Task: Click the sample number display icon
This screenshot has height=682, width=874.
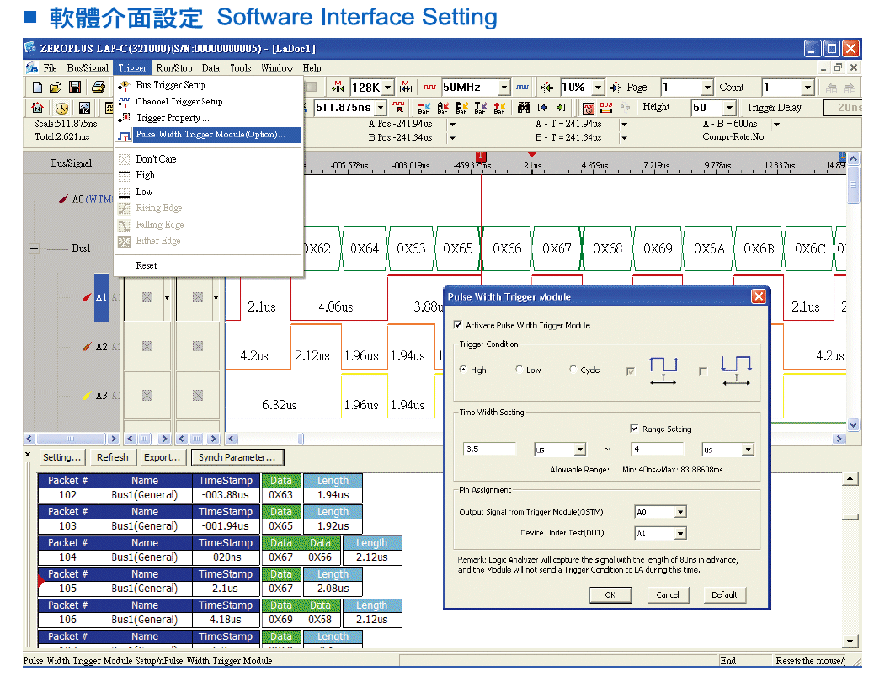Action: click(x=84, y=108)
